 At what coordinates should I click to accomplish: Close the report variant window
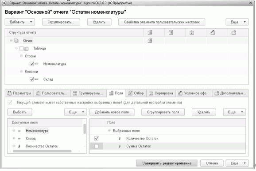(250, 3)
